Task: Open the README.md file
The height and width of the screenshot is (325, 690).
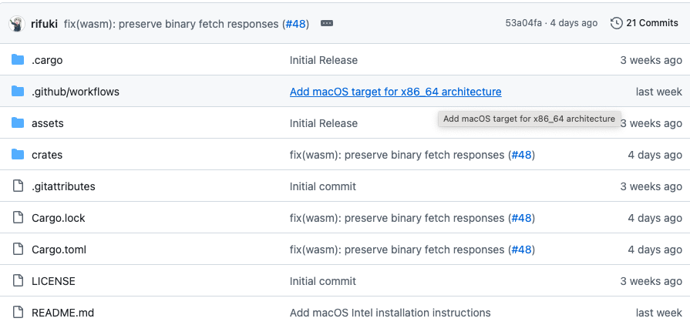Action: pos(63,313)
